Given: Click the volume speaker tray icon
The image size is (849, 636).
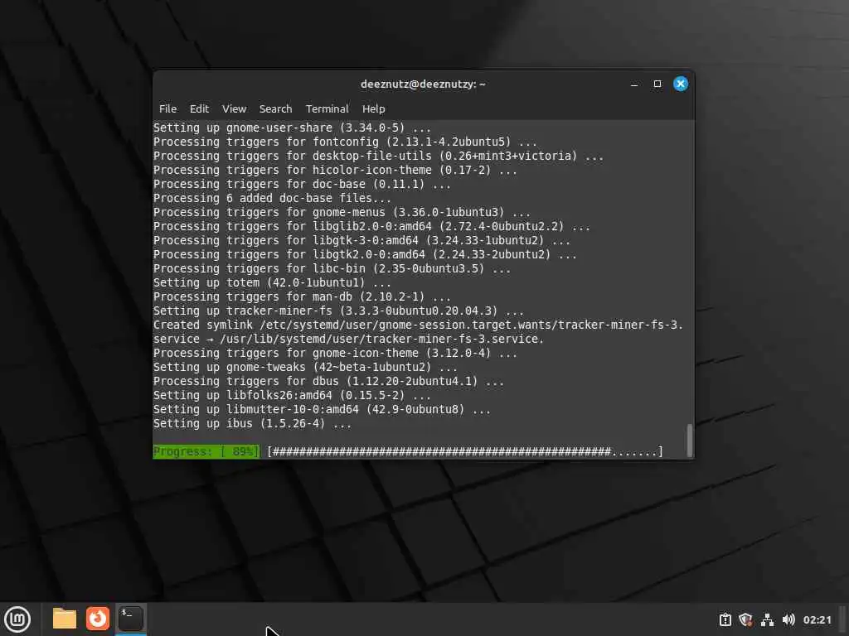Looking at the screenshot, I should click(x=788, y=619).
